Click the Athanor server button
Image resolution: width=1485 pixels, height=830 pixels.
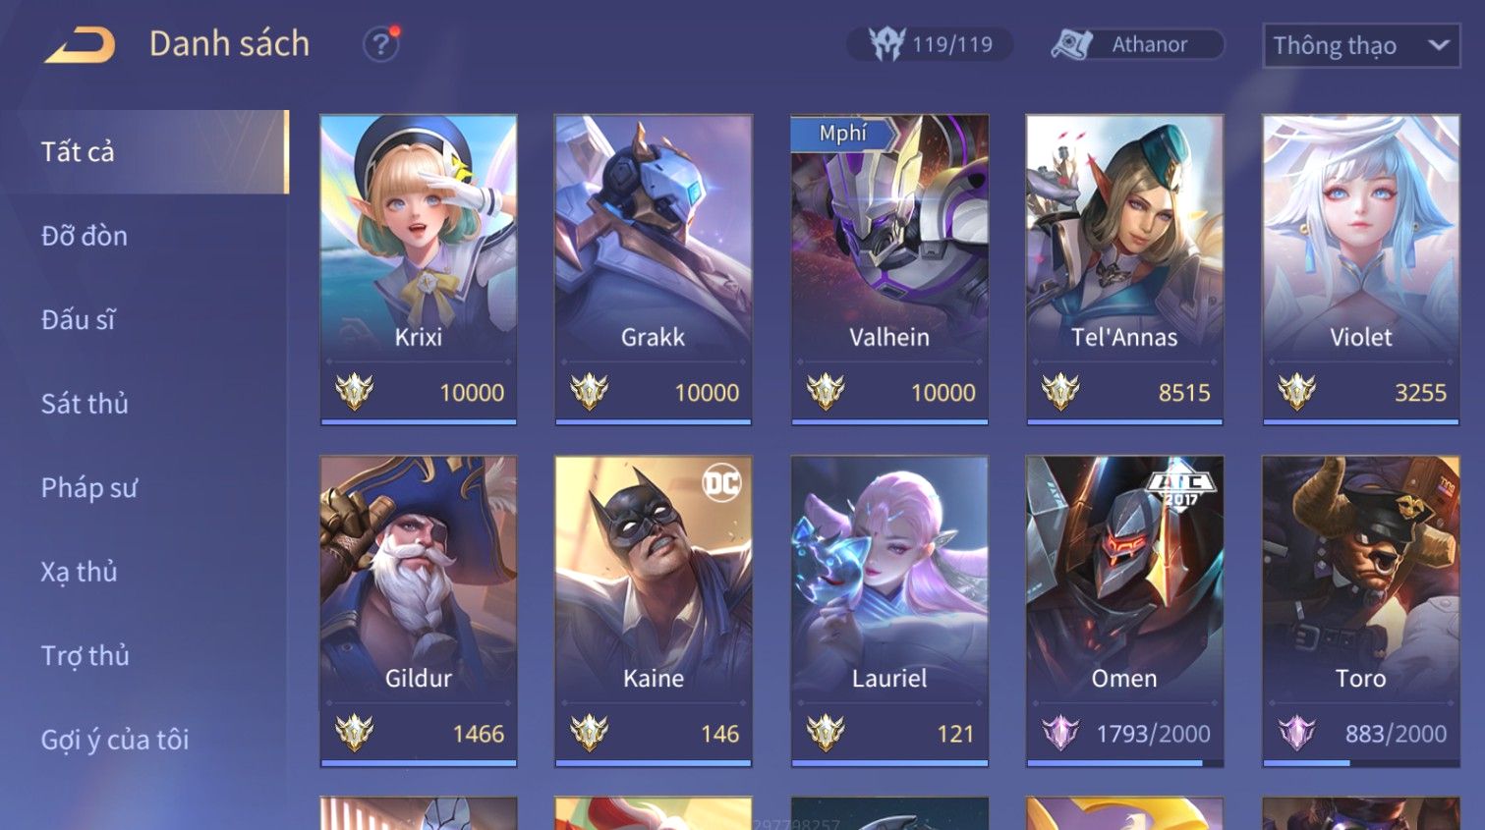click(1137, 44)
